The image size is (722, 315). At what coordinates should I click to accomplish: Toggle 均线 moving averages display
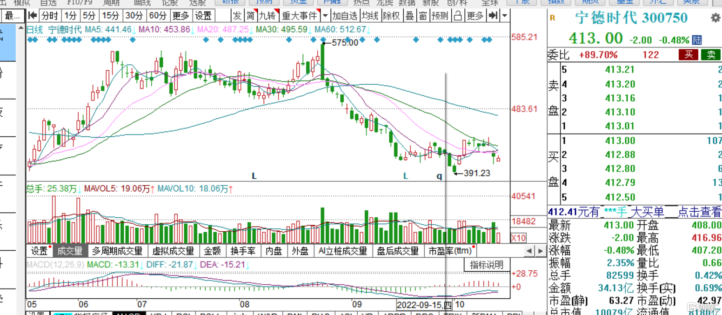coord(370,16)
